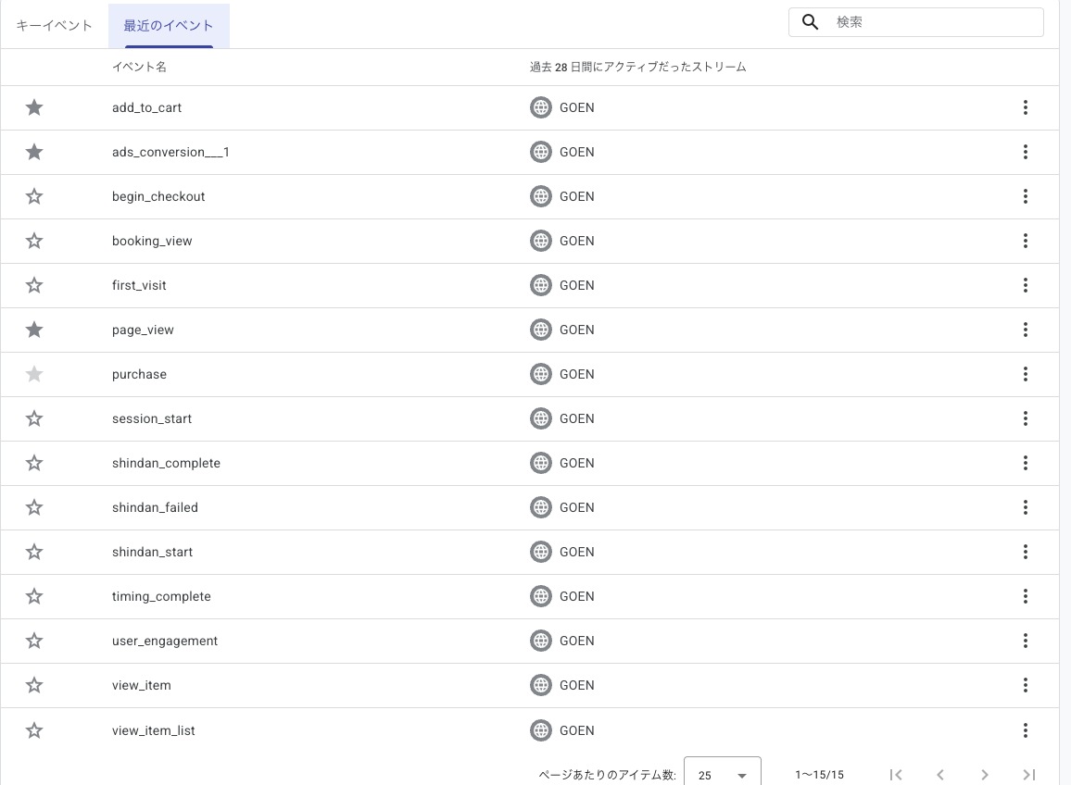Click the GOEN stream in first_visit row
The width and height of the screenshot is (1071, 785).
pos(576,285)
